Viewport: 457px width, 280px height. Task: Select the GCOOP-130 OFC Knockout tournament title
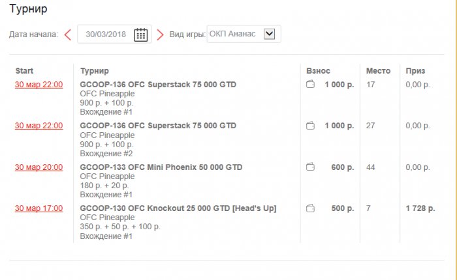coord(178,208)
